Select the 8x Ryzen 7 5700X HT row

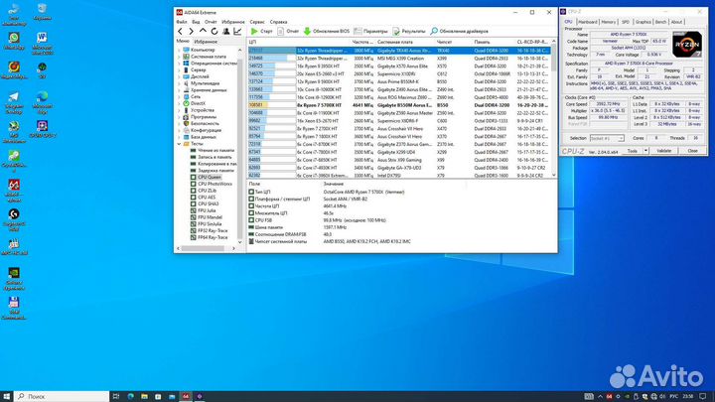click(x=399, y=105)
